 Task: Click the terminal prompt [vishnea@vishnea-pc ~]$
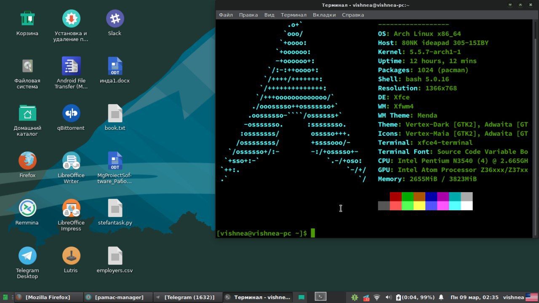[x=262, y=233]
